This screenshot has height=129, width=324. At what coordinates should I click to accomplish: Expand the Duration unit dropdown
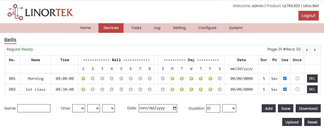click(x=229, y=108)
